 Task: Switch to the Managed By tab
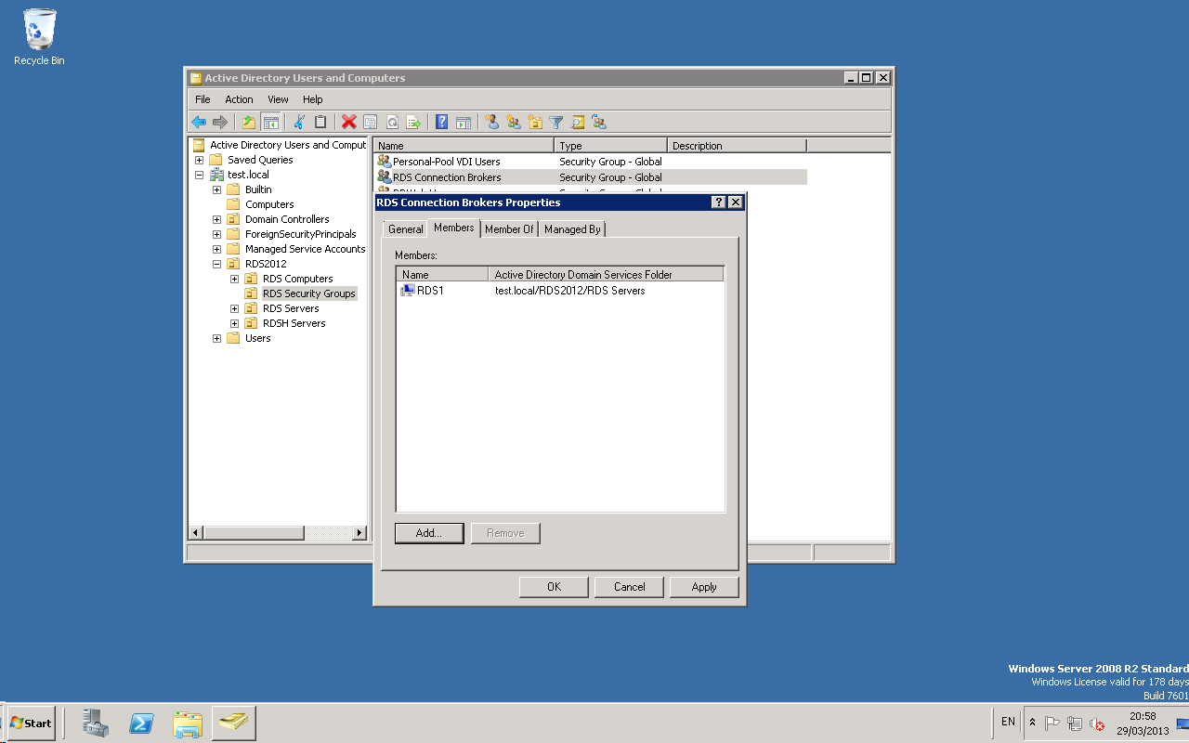pos(572,229)
